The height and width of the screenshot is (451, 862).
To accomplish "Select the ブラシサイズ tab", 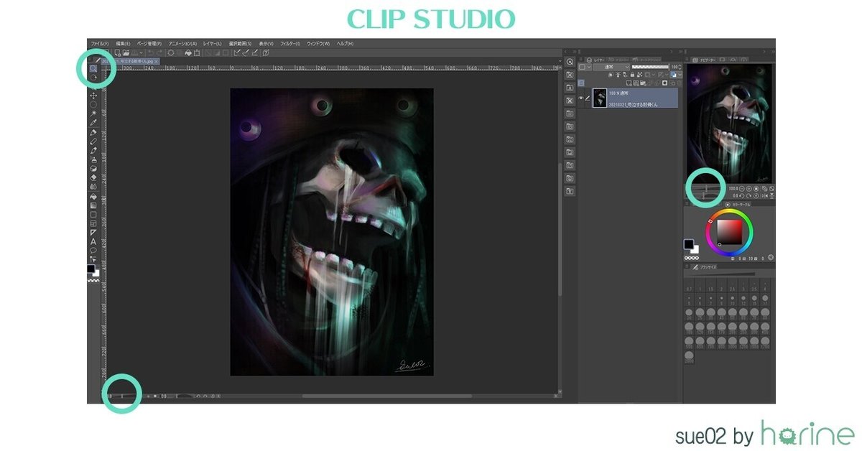I will click(x=705, y=267).
